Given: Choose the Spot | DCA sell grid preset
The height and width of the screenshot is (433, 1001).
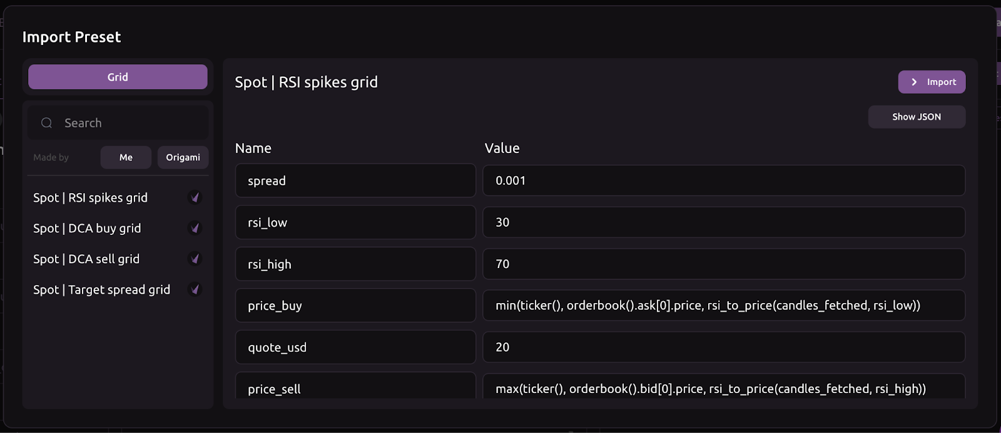Looking at the screenshot, I should point(86,259).
